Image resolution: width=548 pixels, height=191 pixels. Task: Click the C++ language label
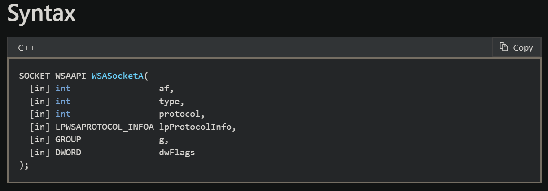tap(26, 48)
